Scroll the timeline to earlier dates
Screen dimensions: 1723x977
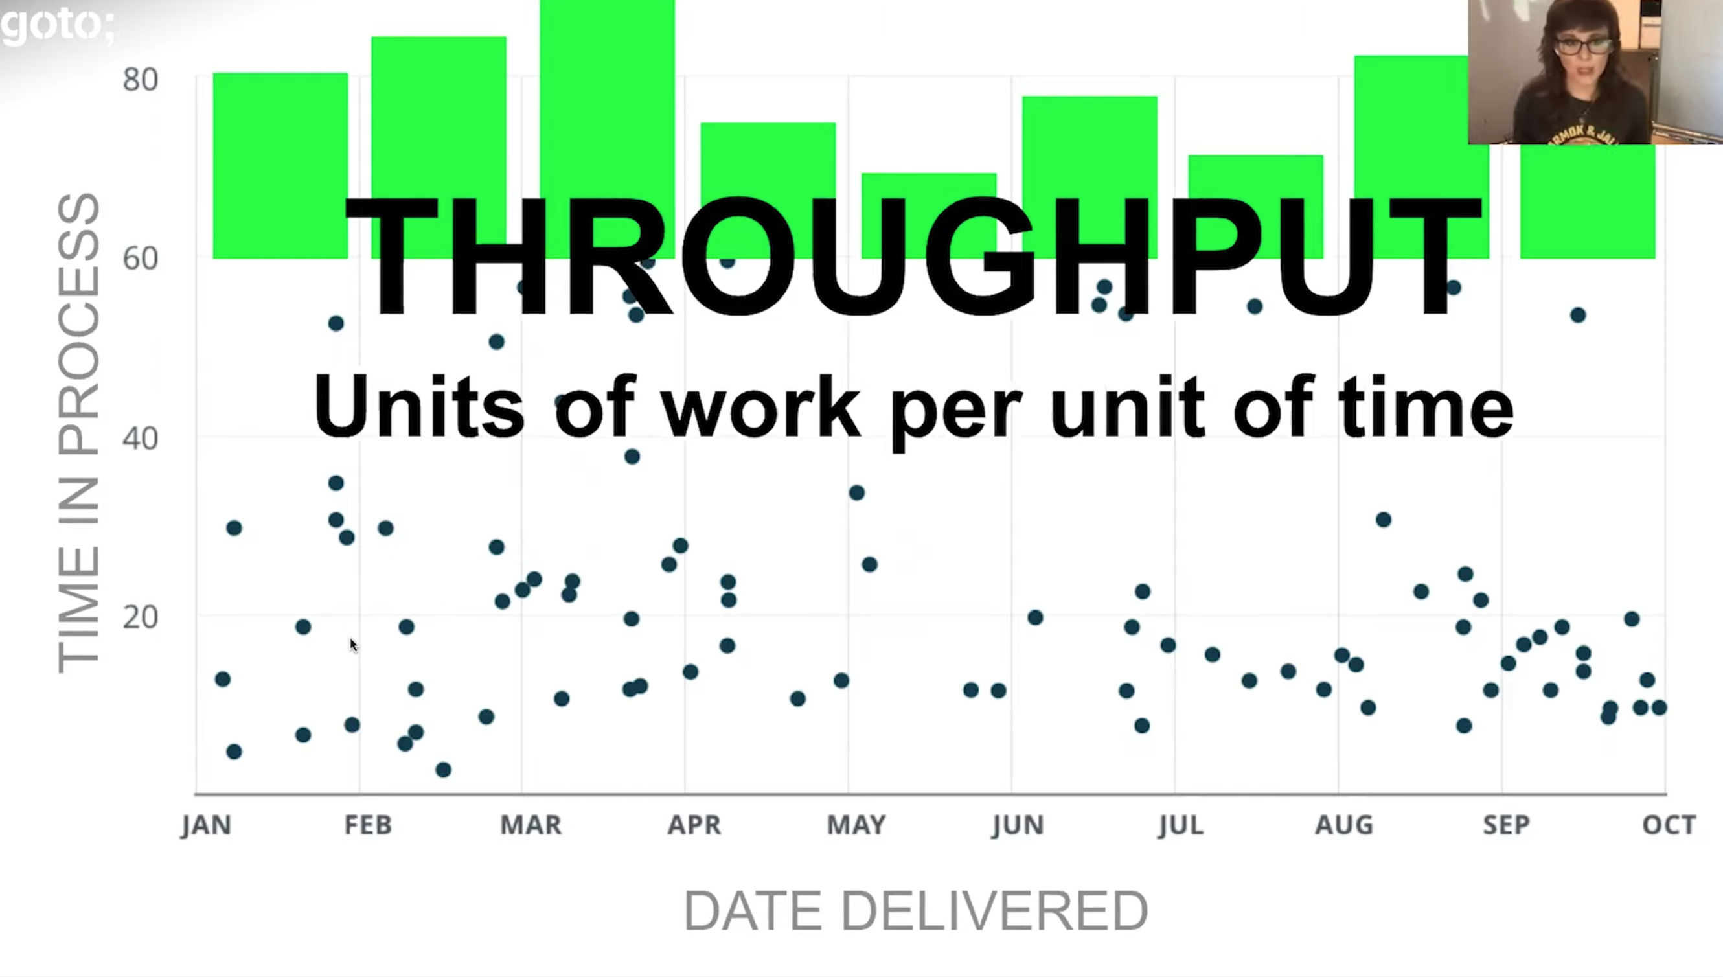coord(205,825)
